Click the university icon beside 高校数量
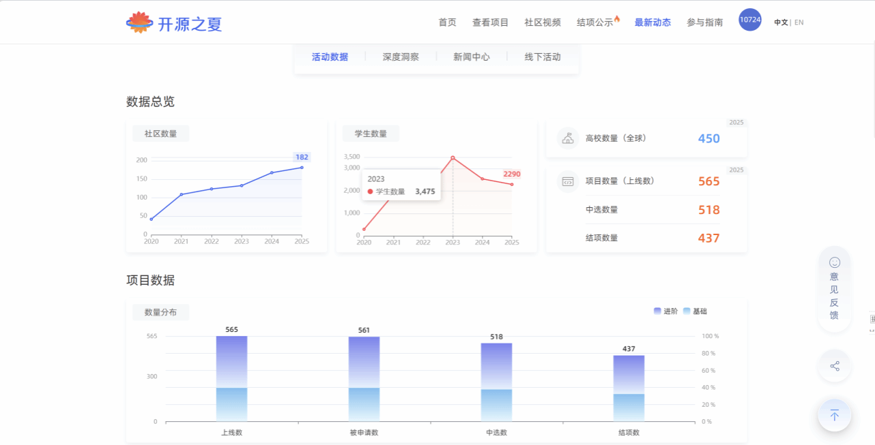 click(567, 138)
